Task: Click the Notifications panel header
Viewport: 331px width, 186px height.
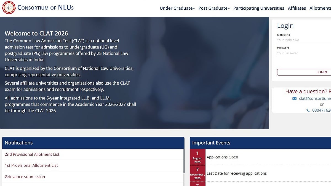Action: click(19, 143)
